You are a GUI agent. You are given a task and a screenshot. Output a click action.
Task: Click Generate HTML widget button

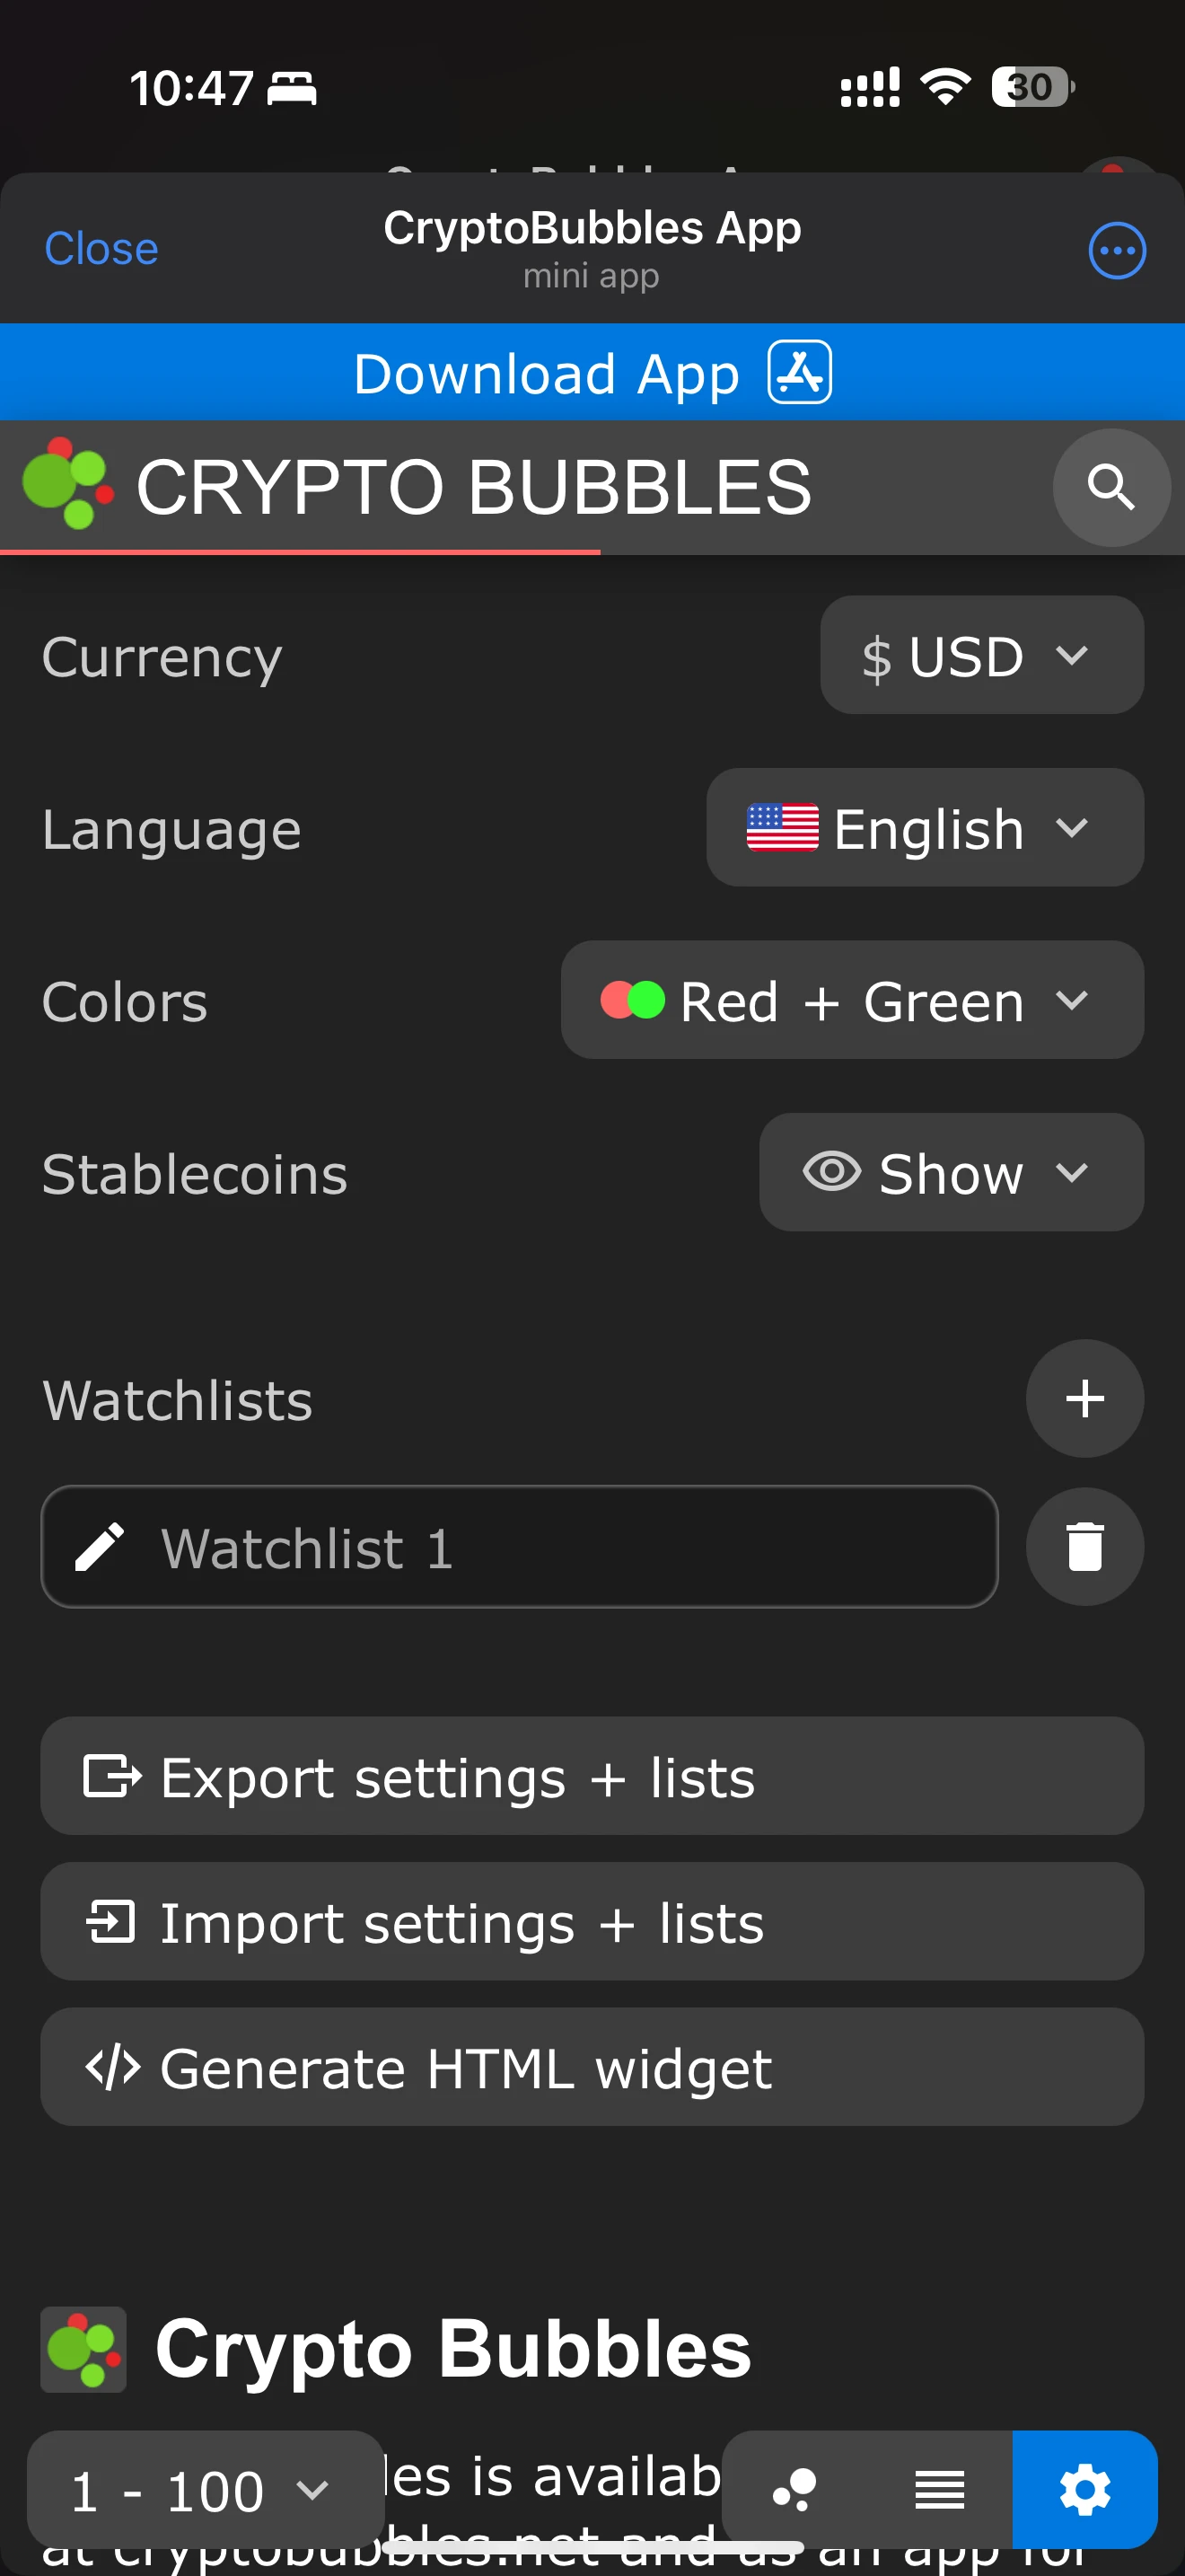592,2068
